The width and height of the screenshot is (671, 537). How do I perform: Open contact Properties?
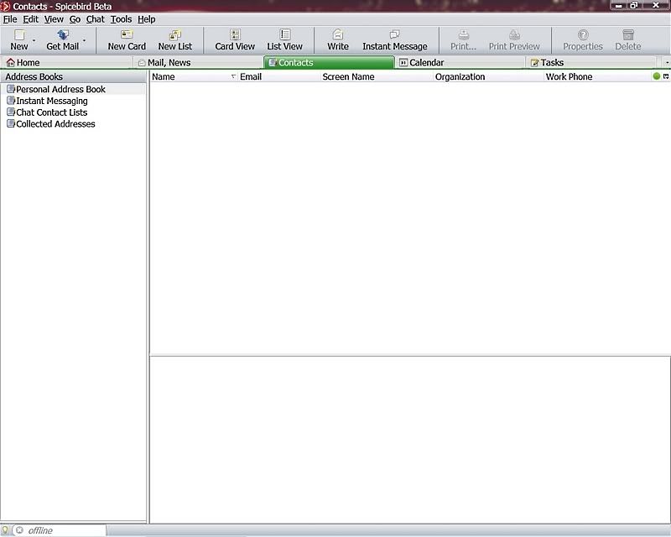click(x=582, y=40)
